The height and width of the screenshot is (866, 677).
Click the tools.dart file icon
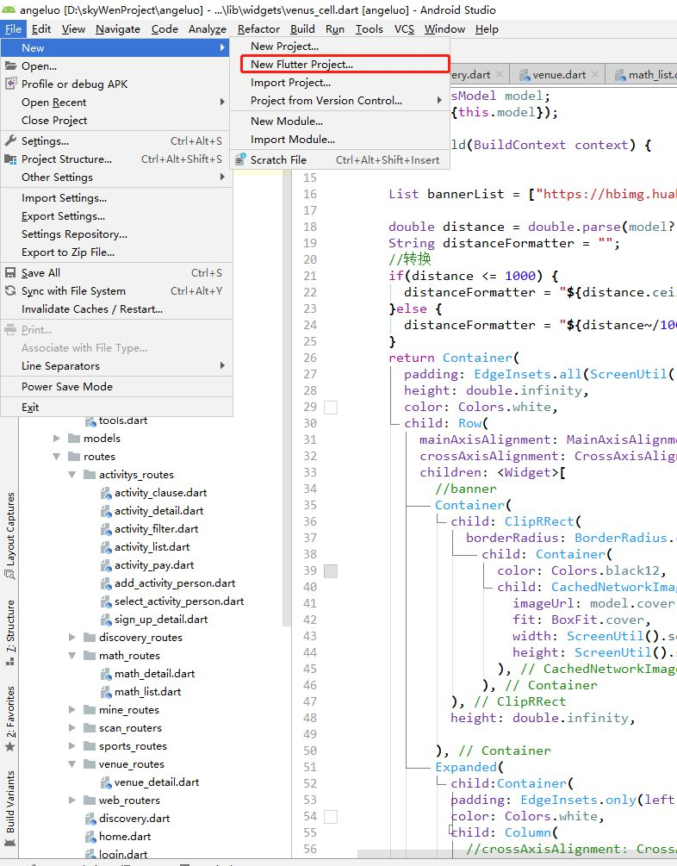(90, 421)
